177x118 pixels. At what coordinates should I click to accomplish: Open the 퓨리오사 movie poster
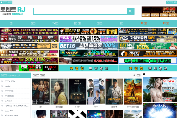[133, 91]
